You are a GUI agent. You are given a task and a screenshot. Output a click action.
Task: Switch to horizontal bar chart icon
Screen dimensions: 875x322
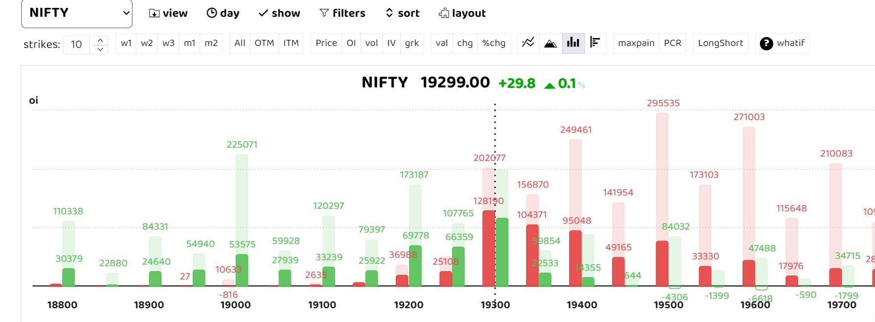(x=595, y=43)
